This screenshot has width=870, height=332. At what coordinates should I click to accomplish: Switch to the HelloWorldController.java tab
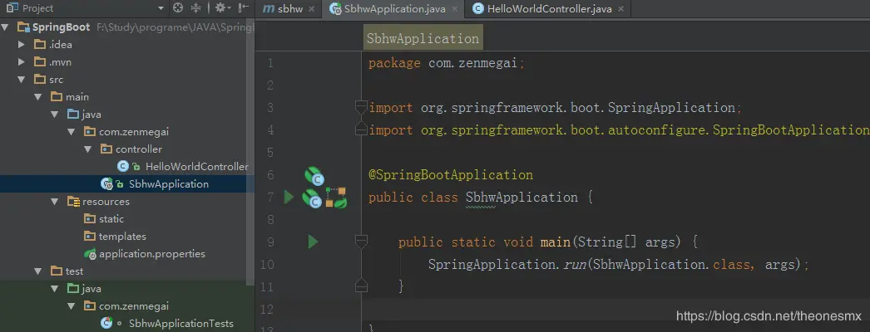point(549,9)
